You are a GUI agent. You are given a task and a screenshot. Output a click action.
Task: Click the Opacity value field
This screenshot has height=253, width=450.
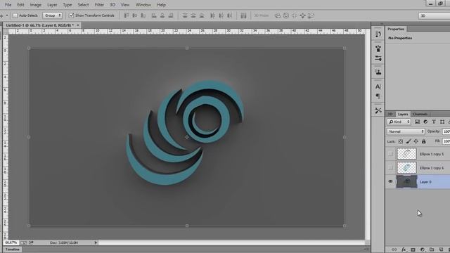[446, 131]
